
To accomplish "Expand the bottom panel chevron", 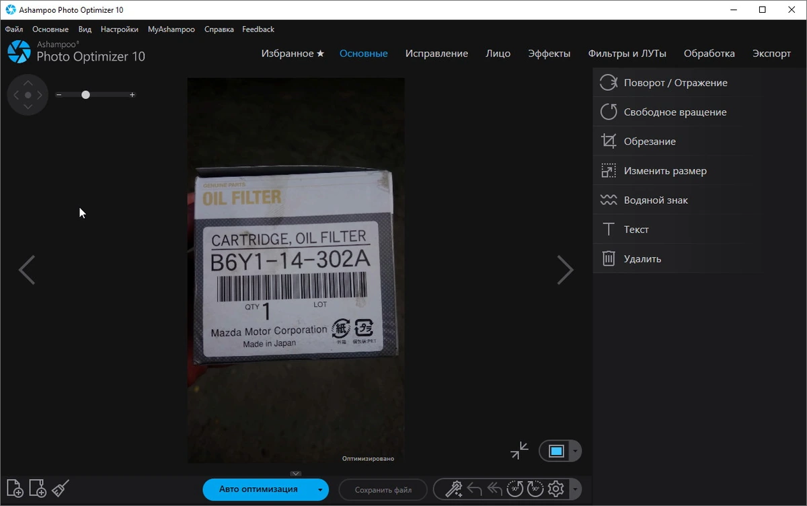I will coord(296,474).
